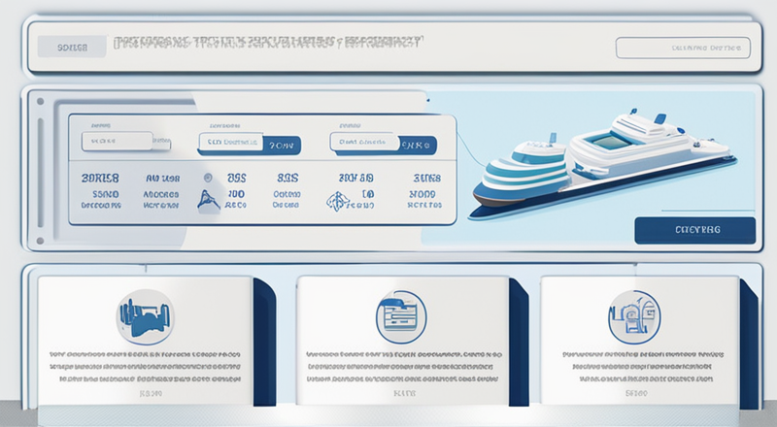Click the vertical scrollbar at the panel's left edge
Image resolution: width=777 pixels, height=427 pixels.
[40, 172]
